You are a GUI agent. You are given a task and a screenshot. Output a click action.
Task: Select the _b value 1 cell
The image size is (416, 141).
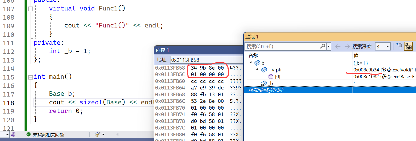(x=355, y=83)
